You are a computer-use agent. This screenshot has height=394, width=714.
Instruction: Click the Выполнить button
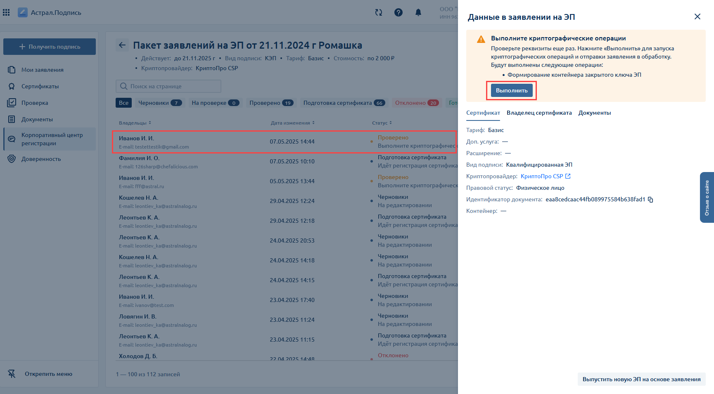coord(512,90)
